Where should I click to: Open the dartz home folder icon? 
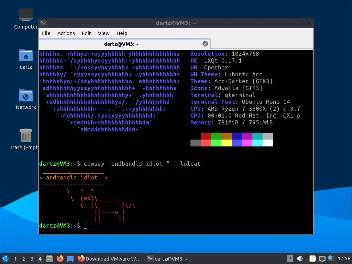tap(25, 59)
